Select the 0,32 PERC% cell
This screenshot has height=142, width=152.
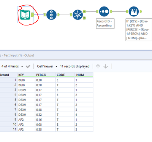(x=45, y=115)
